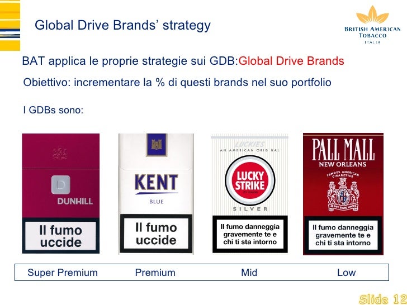Click the 'Il fumo uccide' warning on the Dunhill pack
Image resolution: width=407 pixels, height=305 pixels.
click(x=60, y=236)
